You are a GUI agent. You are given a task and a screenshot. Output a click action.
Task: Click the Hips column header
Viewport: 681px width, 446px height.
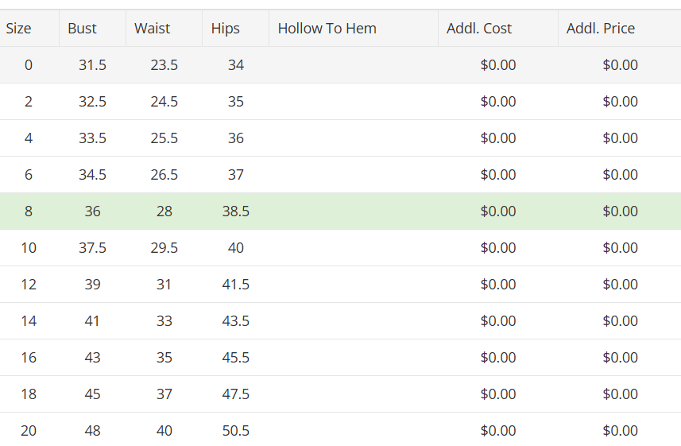click(x=235, y=29)
